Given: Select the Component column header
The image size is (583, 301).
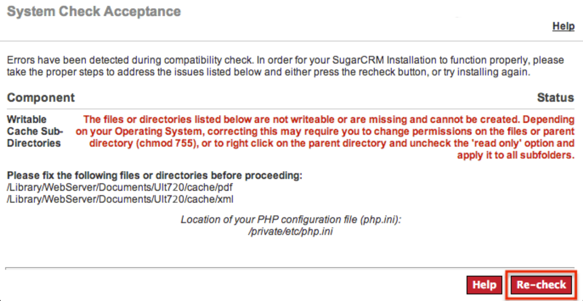Looking at the screenshot, I should 41,98.
